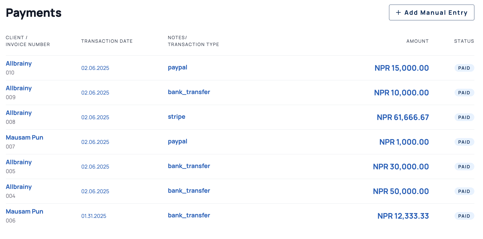This screenshot has height=239, width=483.
Task: Click the Status column header
Action: coord(464,41)
